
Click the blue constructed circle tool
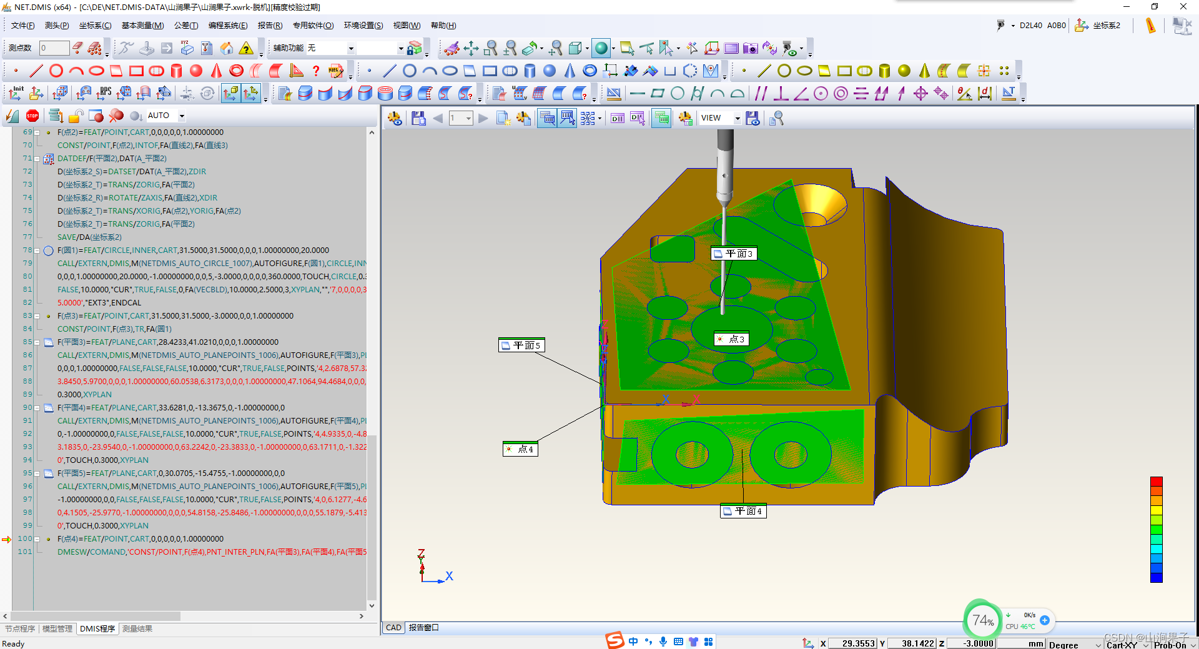[410, 71]
